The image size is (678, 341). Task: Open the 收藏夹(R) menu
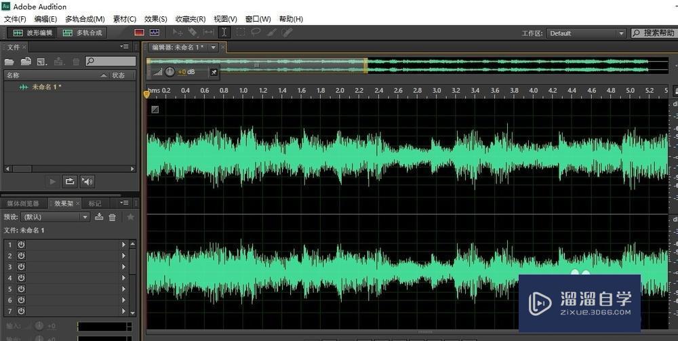pos(191,19)
